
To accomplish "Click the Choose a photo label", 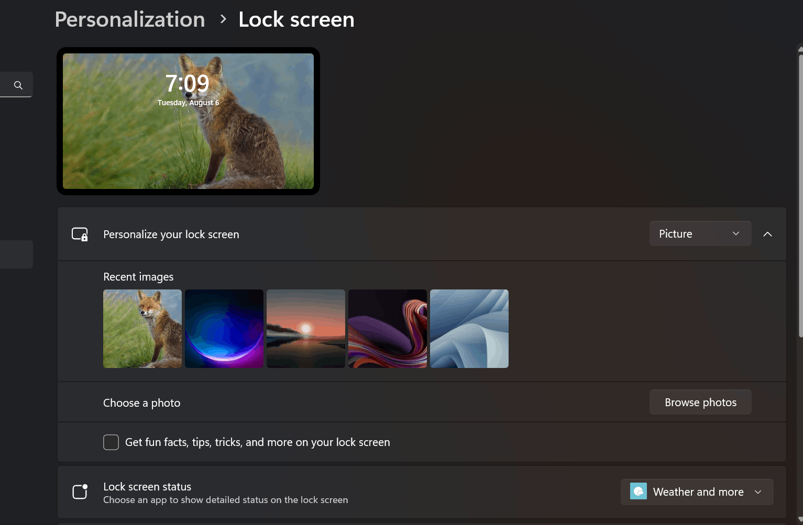I will point(142,403).
